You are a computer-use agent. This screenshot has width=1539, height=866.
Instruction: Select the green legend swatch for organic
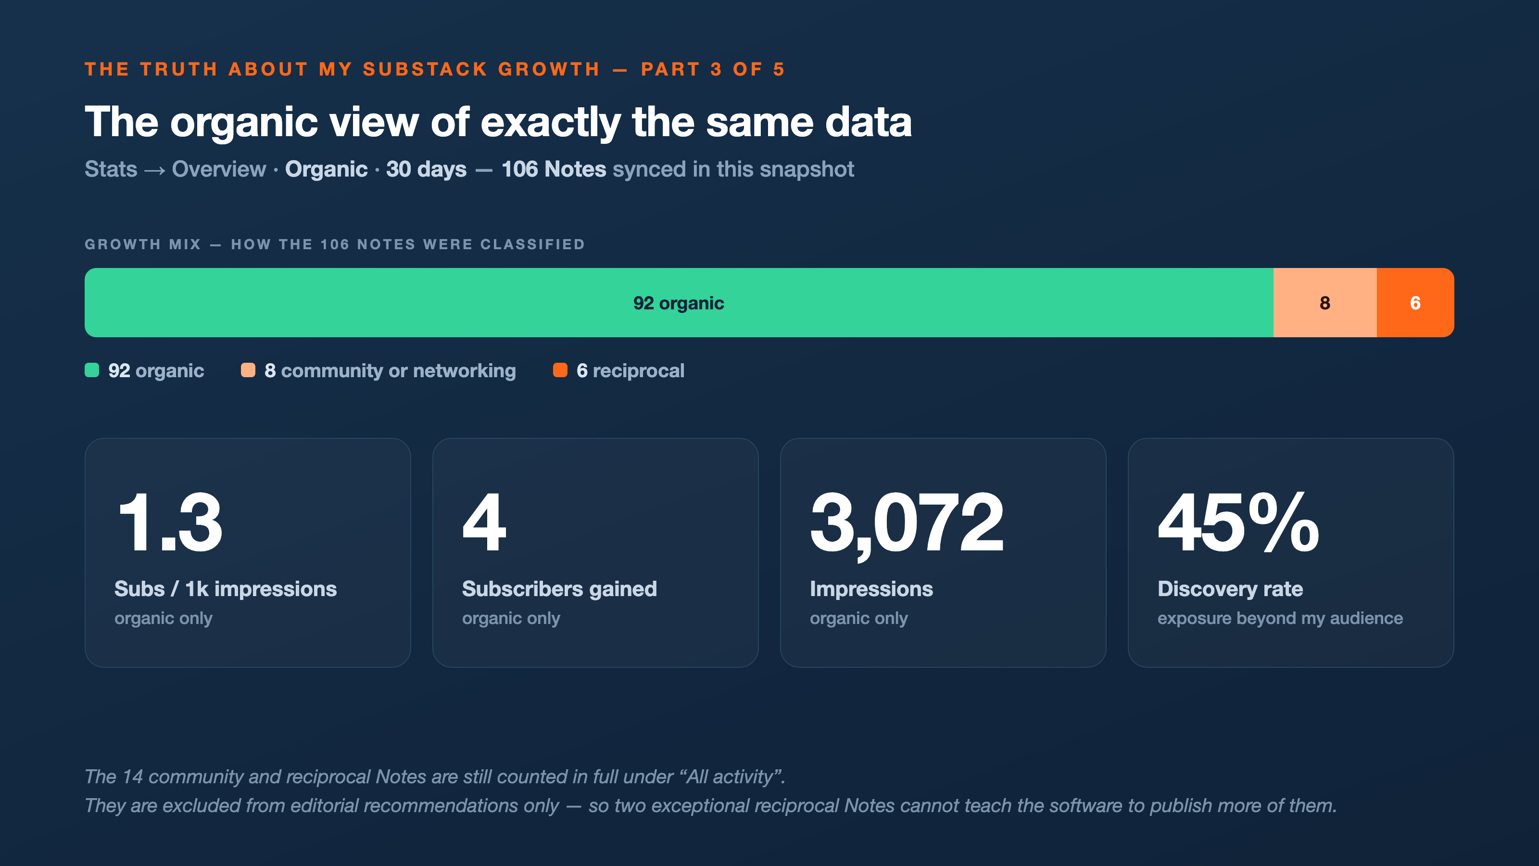(92, 370)
